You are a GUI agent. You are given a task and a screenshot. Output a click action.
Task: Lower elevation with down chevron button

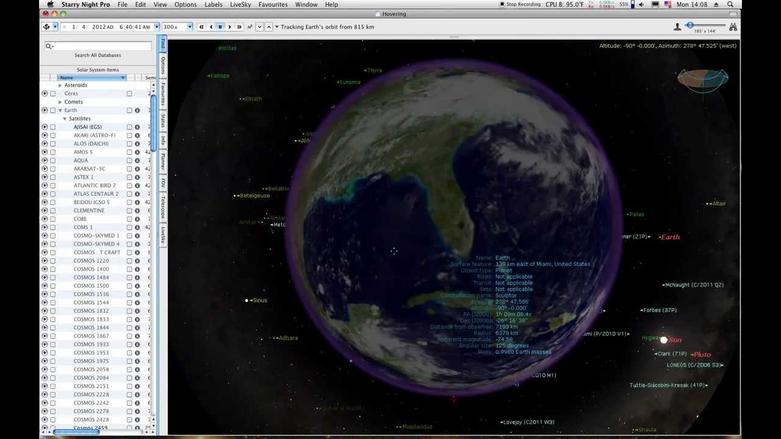(259, 27)
